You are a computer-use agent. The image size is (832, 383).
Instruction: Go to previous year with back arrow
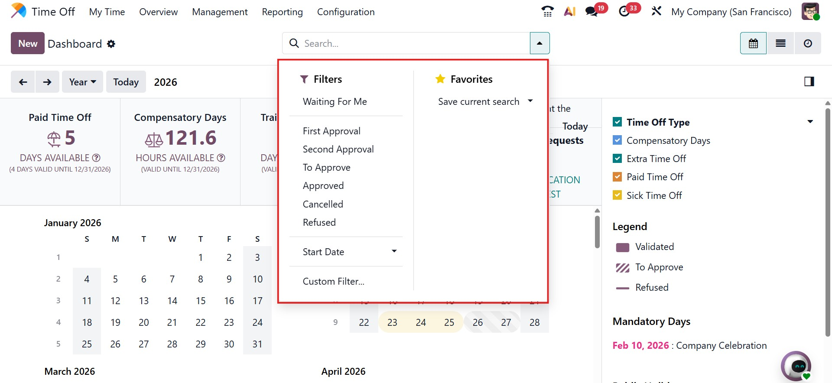click(23, 82)
